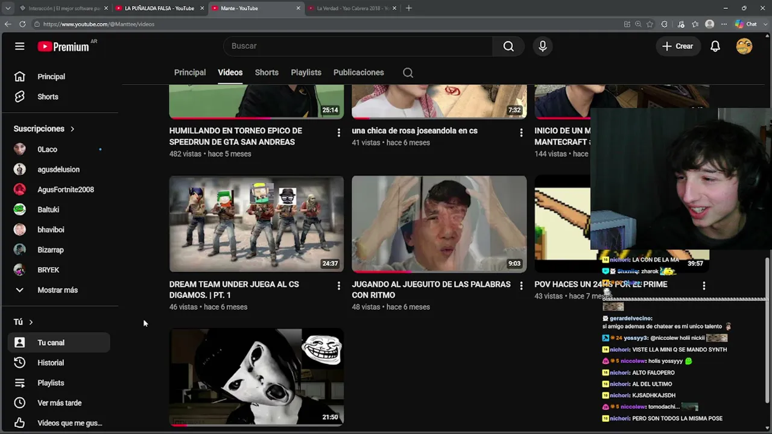This screenshot has height=434, width=772.
Task: Expand the Tú section chevron
Action: point(31,322)
